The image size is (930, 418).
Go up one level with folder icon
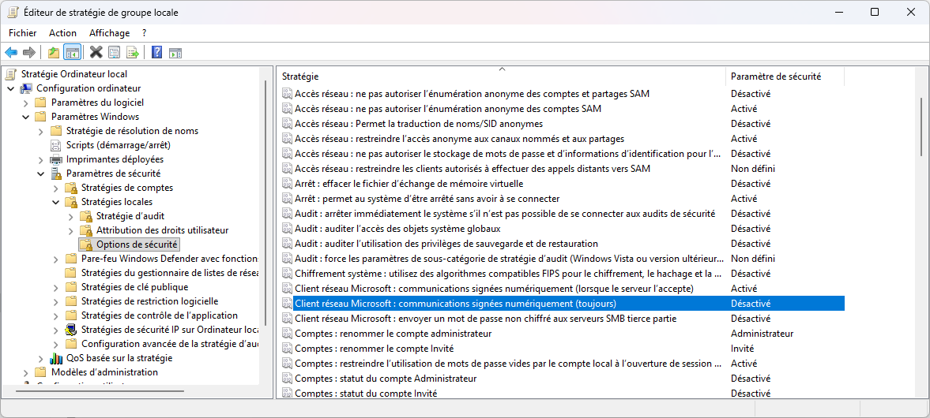coord(53,53)
